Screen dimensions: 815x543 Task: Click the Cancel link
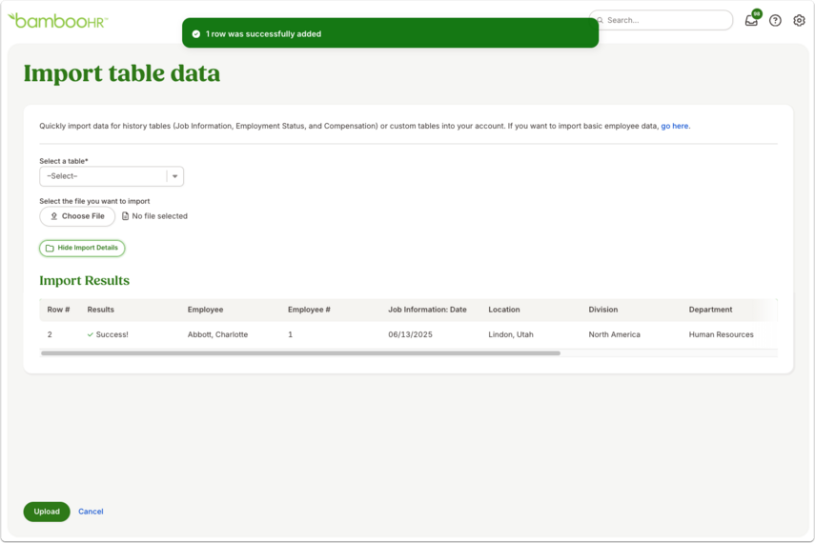(91, 512)
